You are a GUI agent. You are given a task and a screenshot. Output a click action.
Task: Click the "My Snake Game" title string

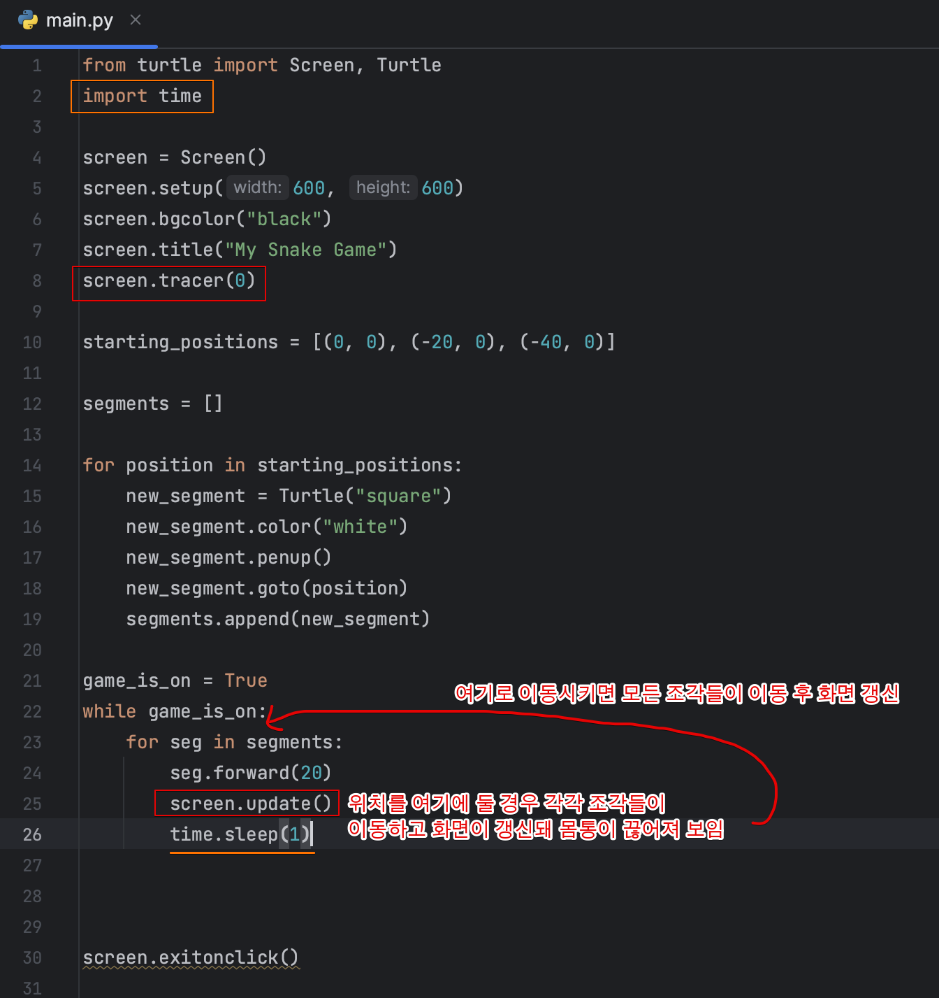pos(305,250)
